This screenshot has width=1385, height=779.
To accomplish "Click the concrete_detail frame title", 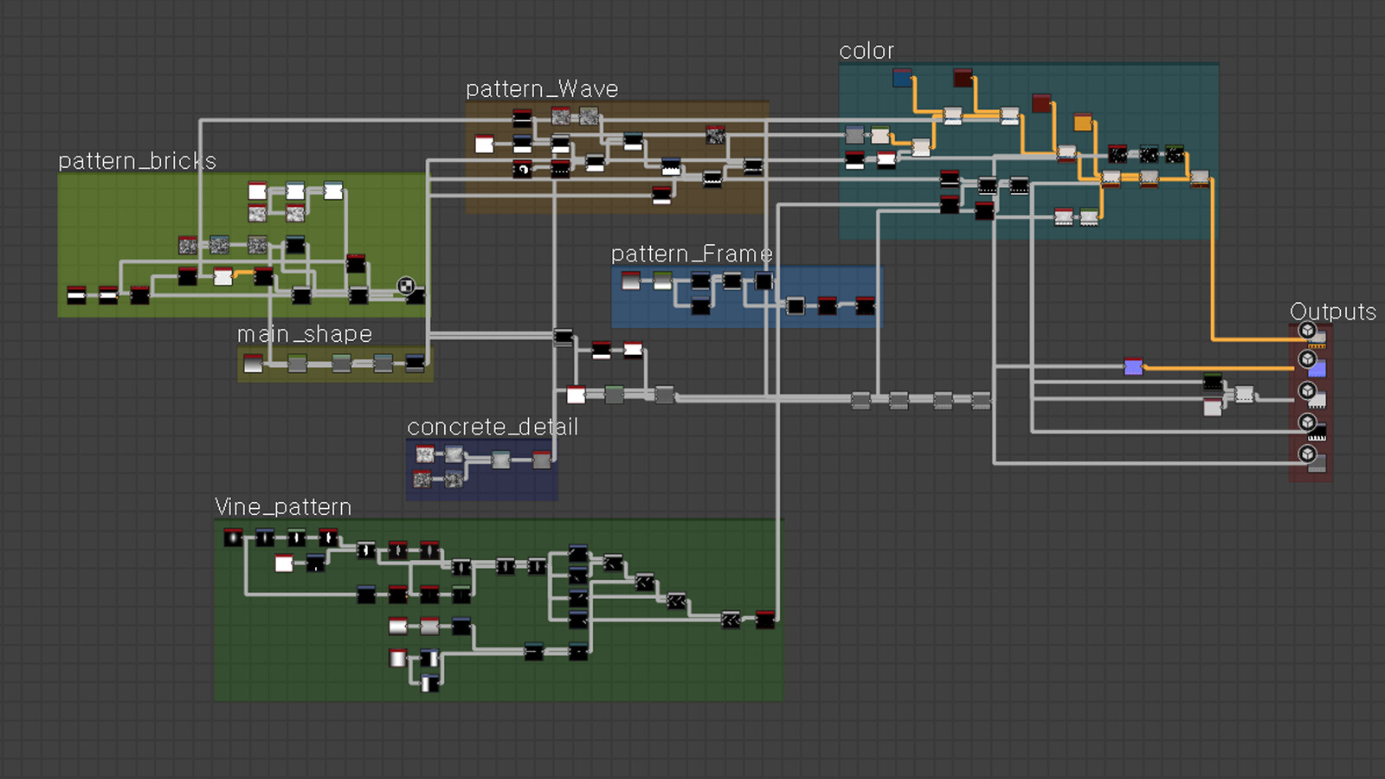I will [x=493, y=427].
